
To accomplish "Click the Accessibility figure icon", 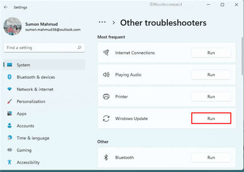I will point(9,162).
